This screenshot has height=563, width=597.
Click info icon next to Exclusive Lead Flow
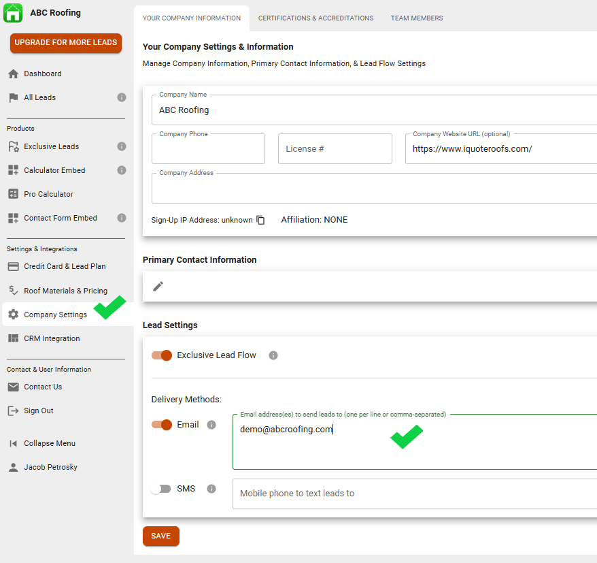pos(273,355)
